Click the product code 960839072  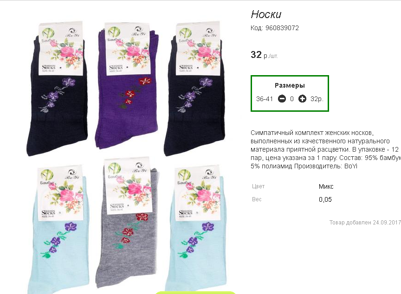(x=282, y=28)
